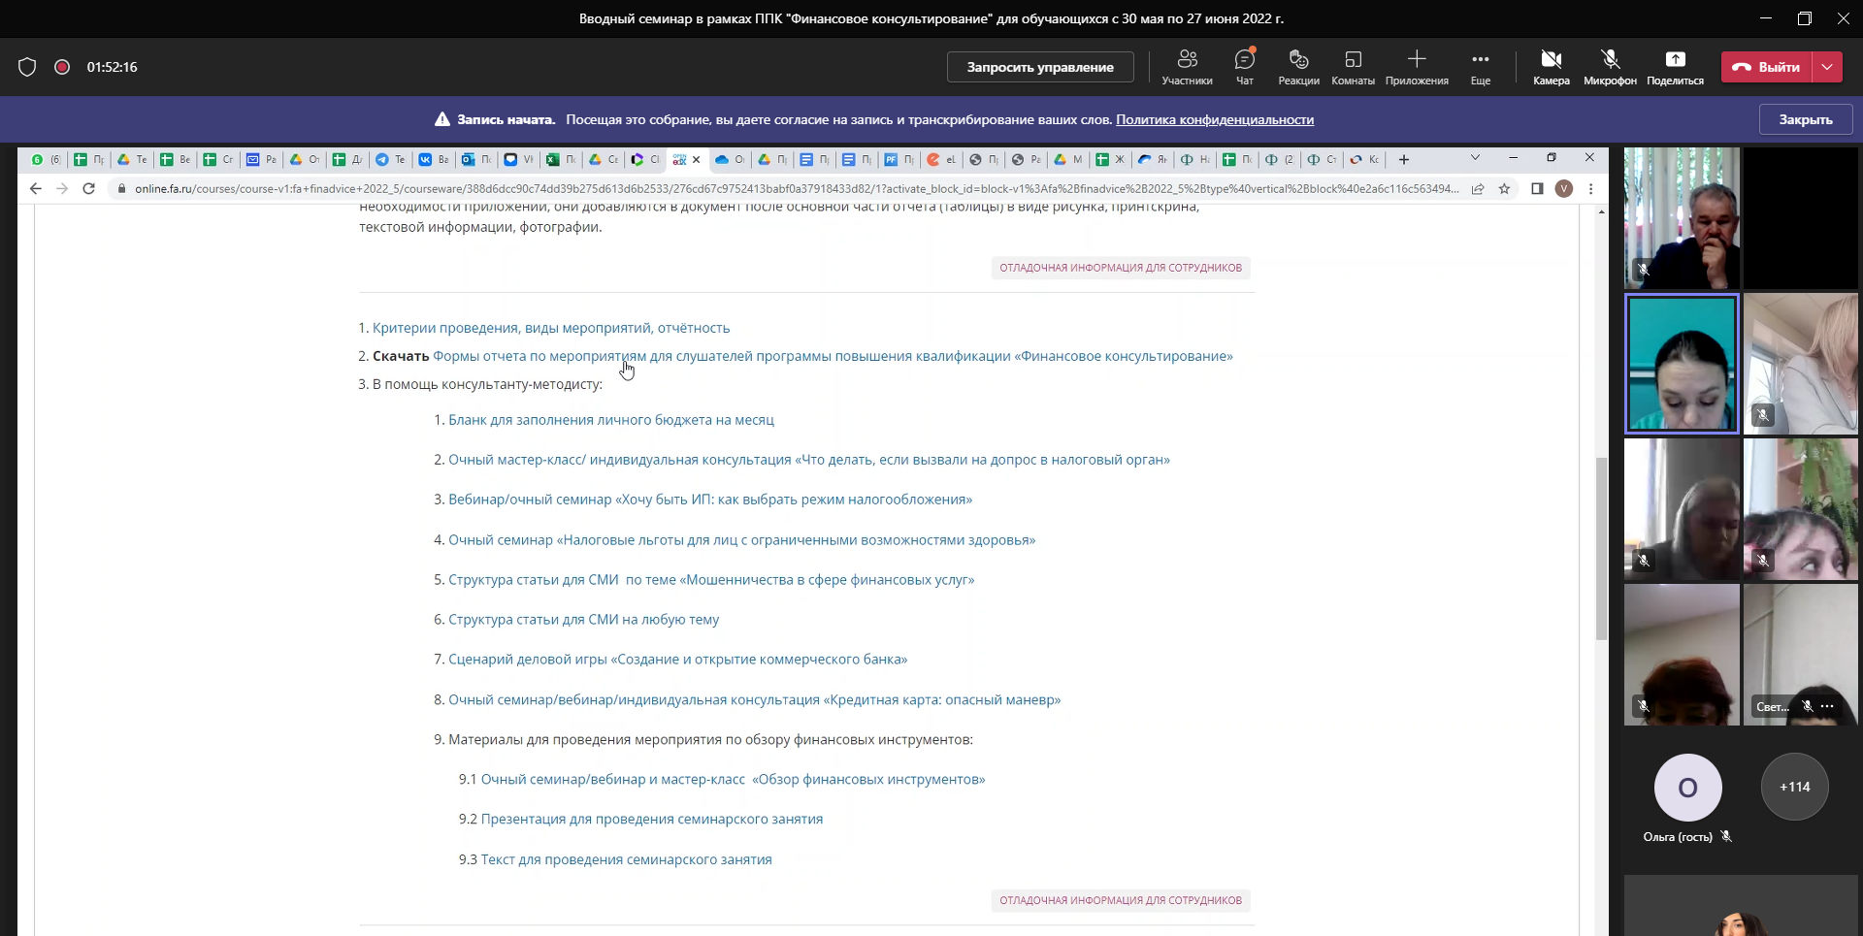Click the share-page icon in the address bar
Screen dimensions: 1863x936
click(x=1478, y=188)
